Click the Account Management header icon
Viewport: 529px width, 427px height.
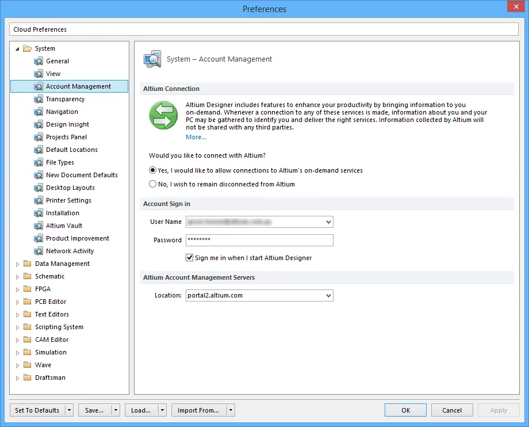point(152,59)
